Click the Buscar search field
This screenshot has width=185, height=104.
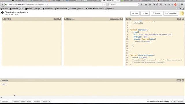click(123, 5)
